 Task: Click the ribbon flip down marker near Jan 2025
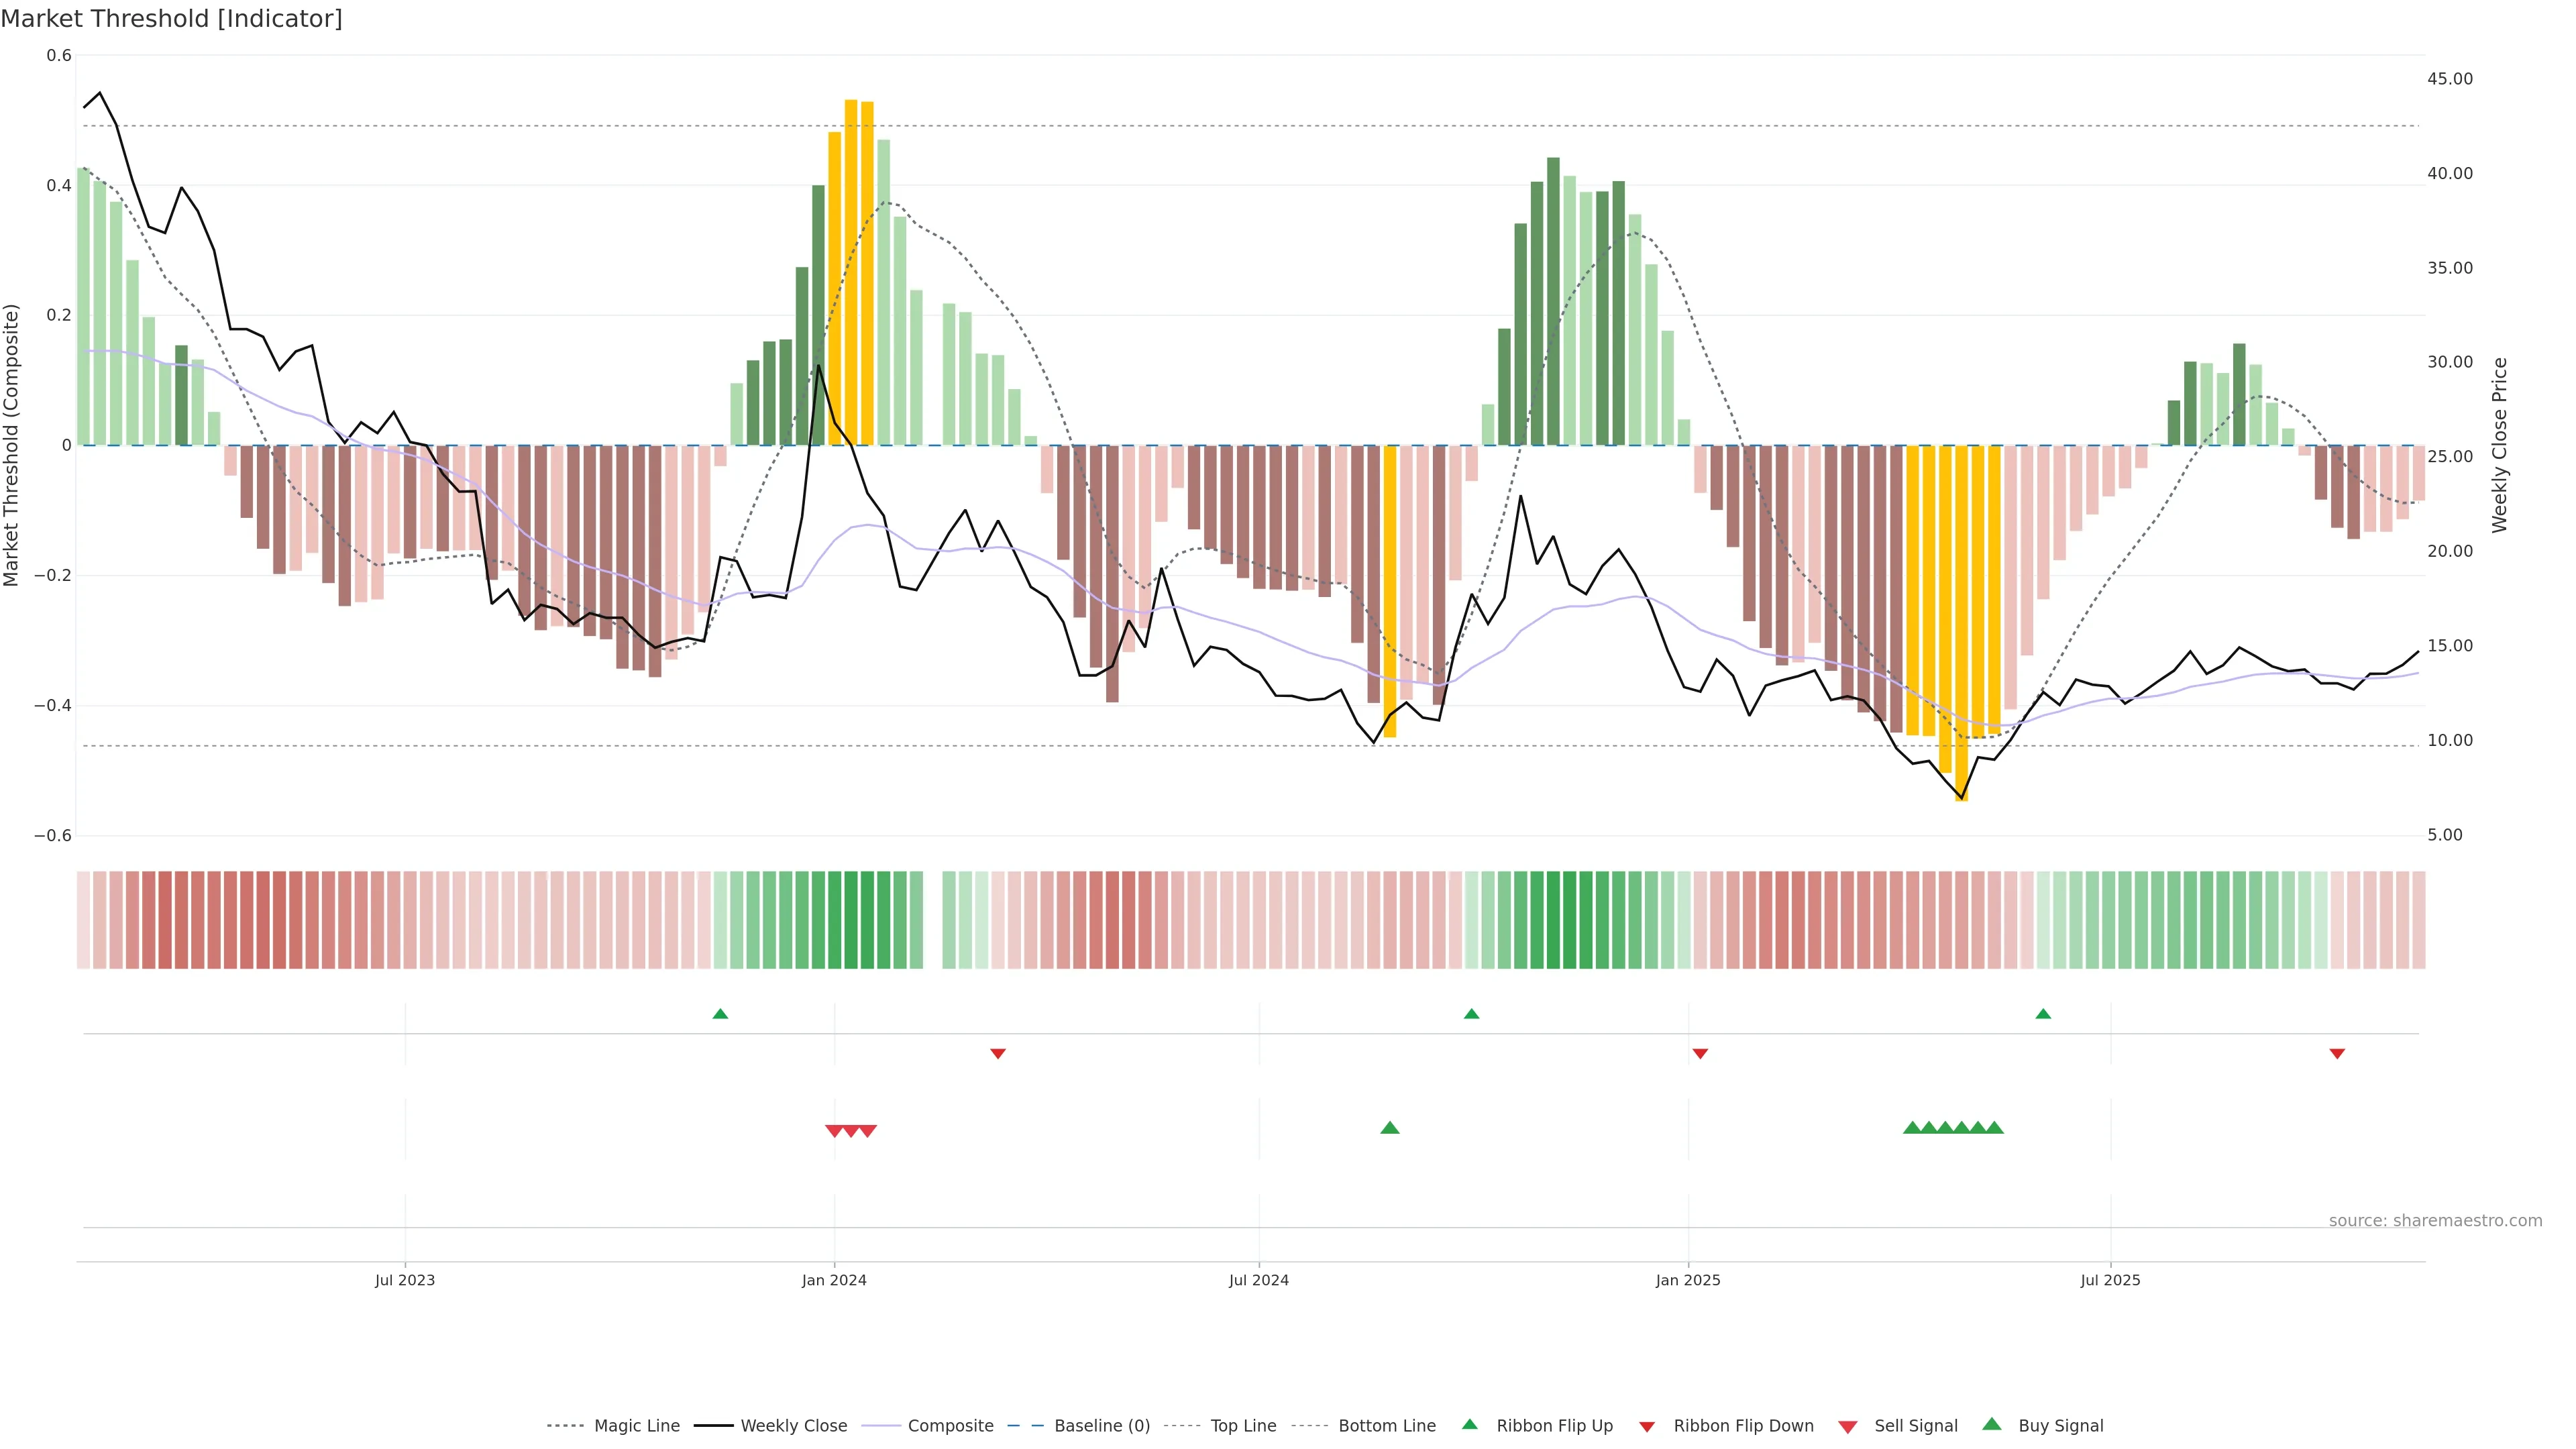tap(1700, 1053)
